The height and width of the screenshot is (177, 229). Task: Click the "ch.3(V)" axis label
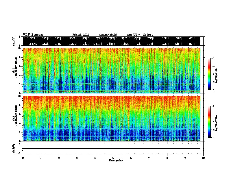(x=14, y=148)
